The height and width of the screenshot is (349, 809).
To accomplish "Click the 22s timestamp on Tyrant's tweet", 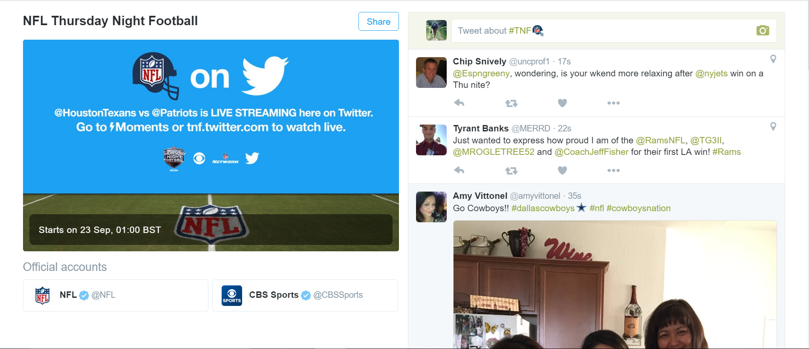I will point(564,128).
